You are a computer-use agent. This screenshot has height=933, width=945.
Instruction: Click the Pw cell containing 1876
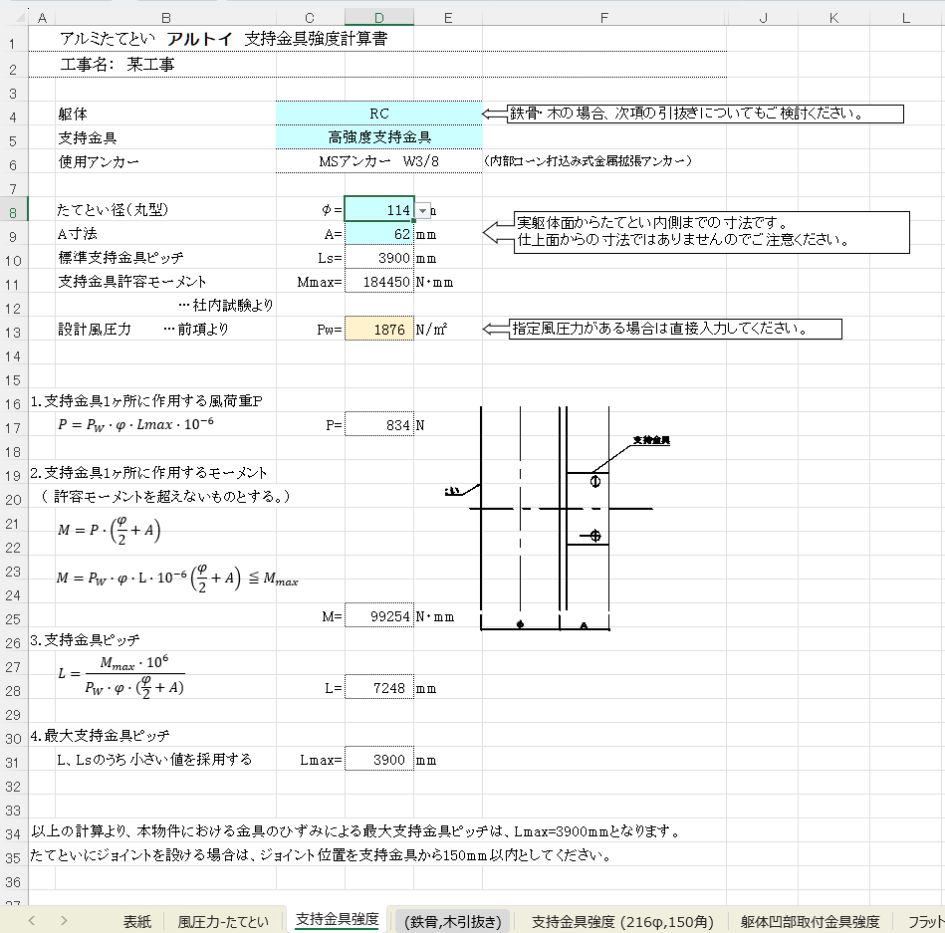(x=379, y=329)
